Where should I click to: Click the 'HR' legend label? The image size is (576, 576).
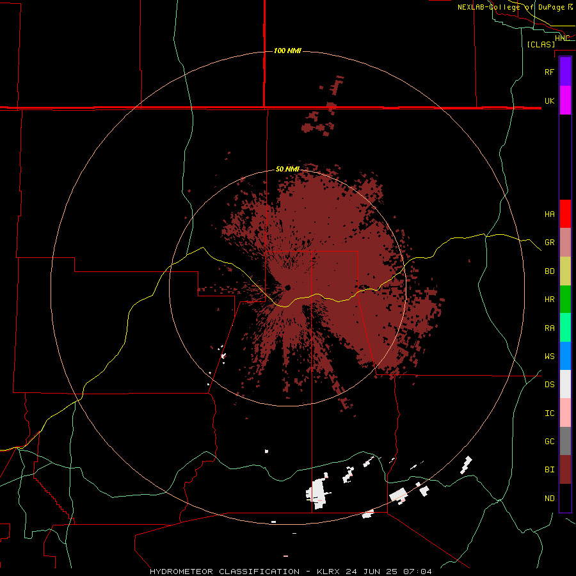(549, 300)
